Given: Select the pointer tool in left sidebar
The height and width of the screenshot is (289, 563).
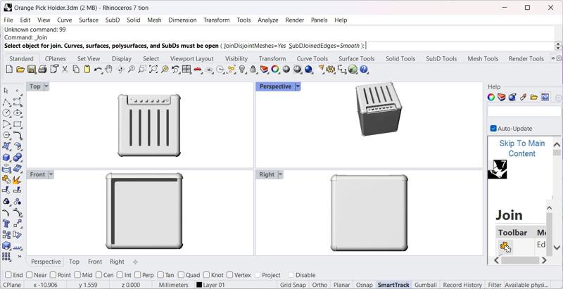Looking at the screenshot, I should [6, 91].
